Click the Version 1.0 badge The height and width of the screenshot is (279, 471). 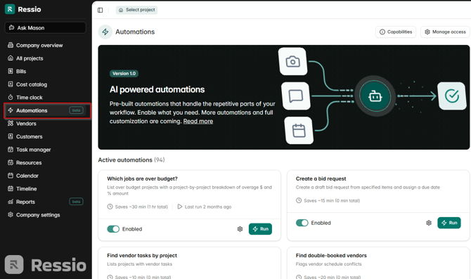point(124,74)
